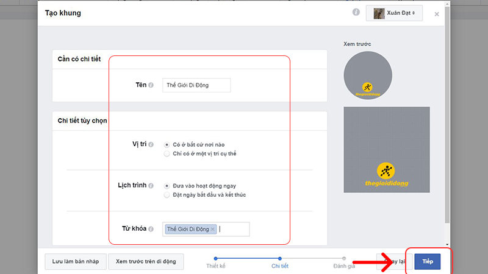Open the Xuân Đạt account dropdown
This screenshot has height=274, width=488.
click(394, 13)
